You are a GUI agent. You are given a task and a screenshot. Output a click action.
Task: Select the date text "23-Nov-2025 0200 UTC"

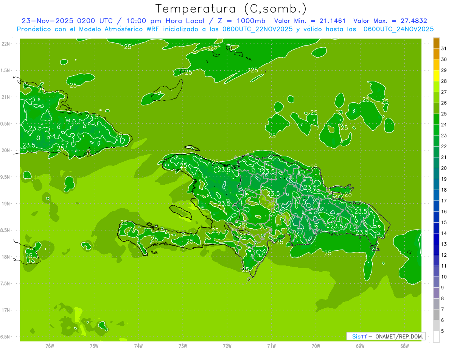(67, 21)
